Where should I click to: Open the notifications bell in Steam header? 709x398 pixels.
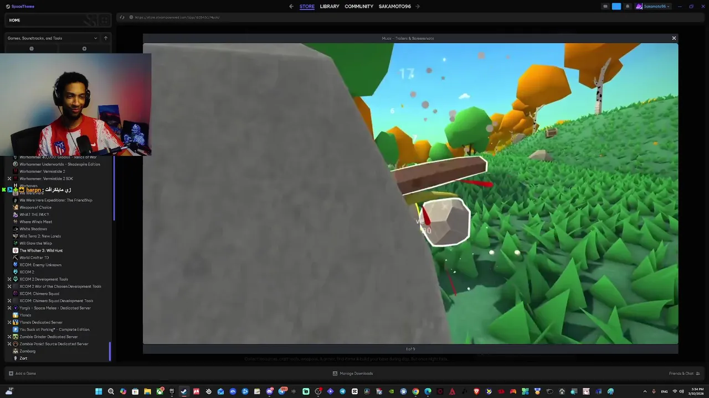click(x=628, y=7)
